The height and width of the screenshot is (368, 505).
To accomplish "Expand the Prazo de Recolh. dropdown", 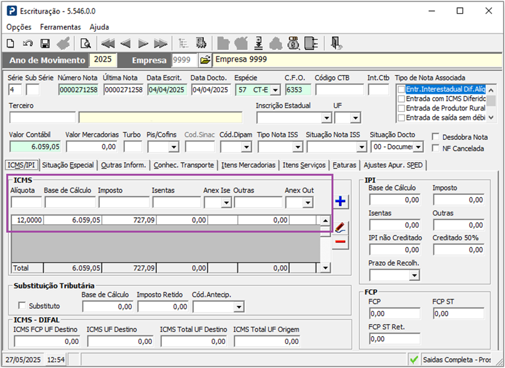I will click(414, 275).
